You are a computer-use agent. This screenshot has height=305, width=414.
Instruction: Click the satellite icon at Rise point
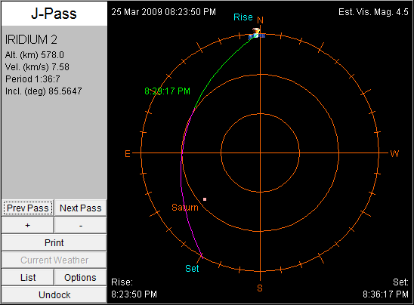pyautogui.click(x=257, y=34)
